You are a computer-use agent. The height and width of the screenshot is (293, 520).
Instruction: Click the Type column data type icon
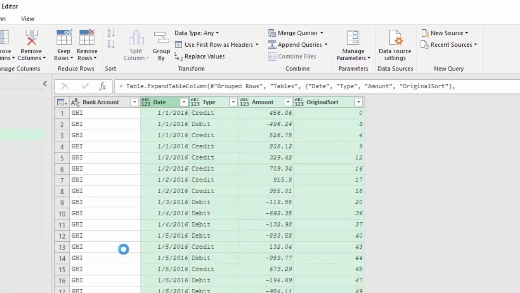195,102
